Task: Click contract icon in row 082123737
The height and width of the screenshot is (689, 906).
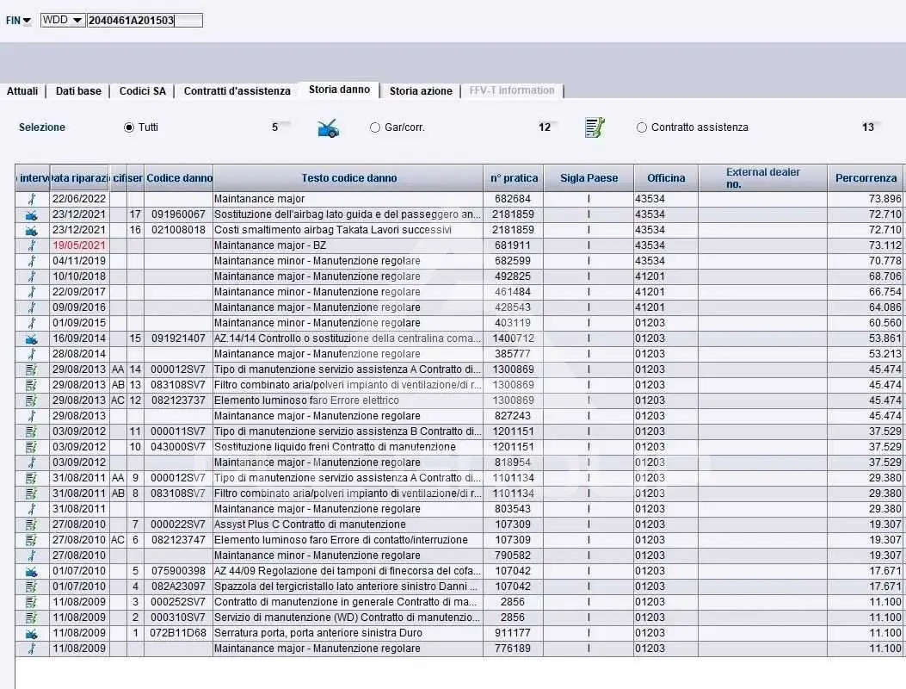Action: pos(32,400)
